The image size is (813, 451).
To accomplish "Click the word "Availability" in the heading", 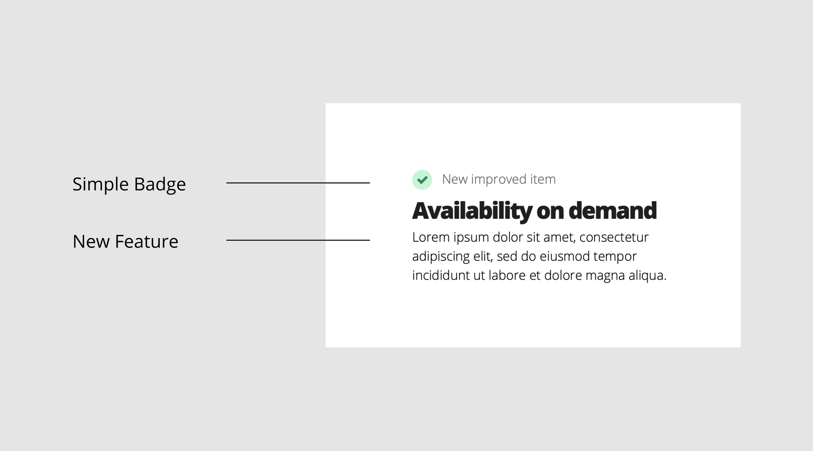I will pos(472,211).
